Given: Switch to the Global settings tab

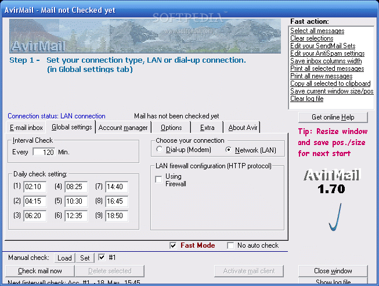Looking at the screenshot, I should (71, 127).
